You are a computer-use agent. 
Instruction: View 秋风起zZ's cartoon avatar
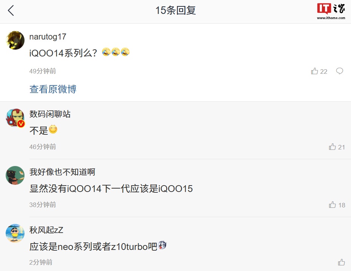[x=15, y=233]
